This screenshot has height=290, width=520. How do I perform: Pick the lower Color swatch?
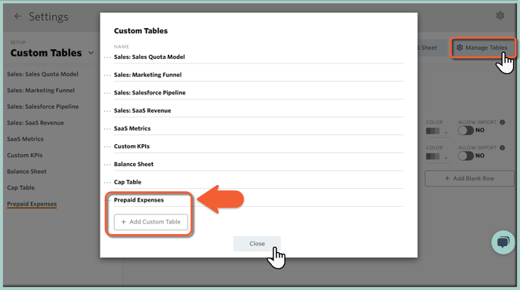click(433, 156)
